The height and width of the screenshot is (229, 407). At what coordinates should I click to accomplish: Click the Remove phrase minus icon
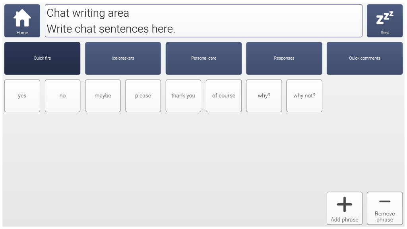point(384,202)
